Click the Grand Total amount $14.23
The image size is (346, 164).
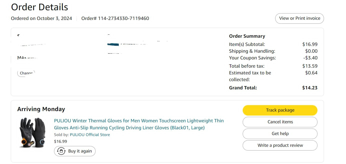pos(310,88)
